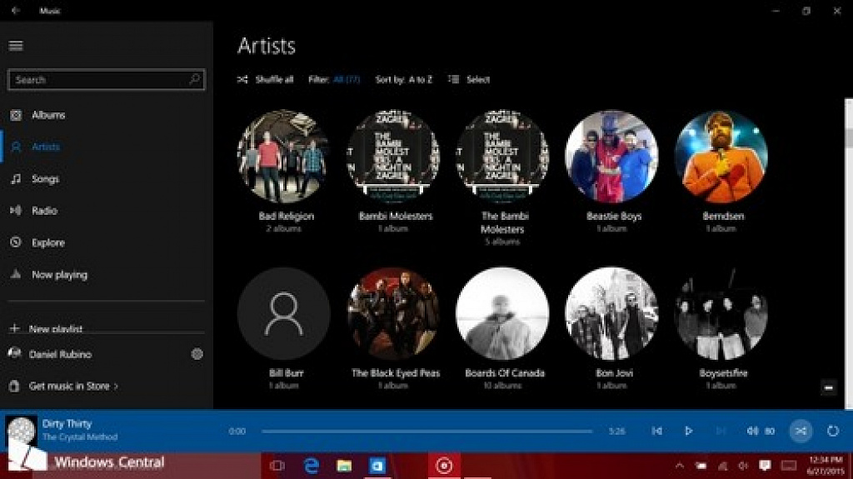853x479 pixels.
Task: Click the search magnifier icon
Action: (x=194, y=79)
